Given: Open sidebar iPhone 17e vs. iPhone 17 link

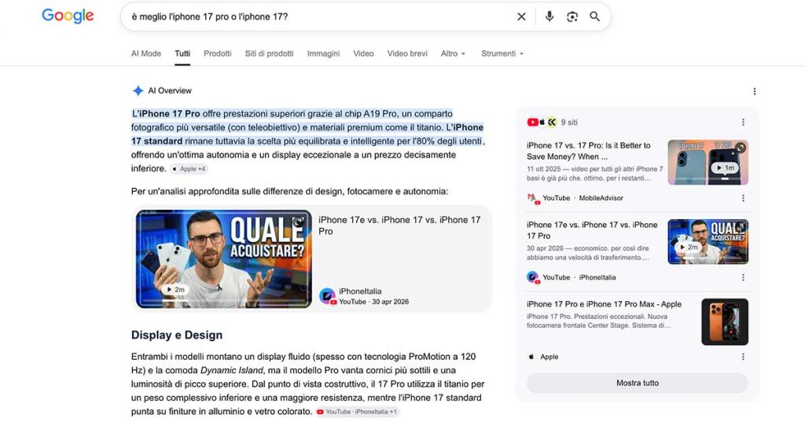Looking at the screenshot, I should [x=592, y=230].
